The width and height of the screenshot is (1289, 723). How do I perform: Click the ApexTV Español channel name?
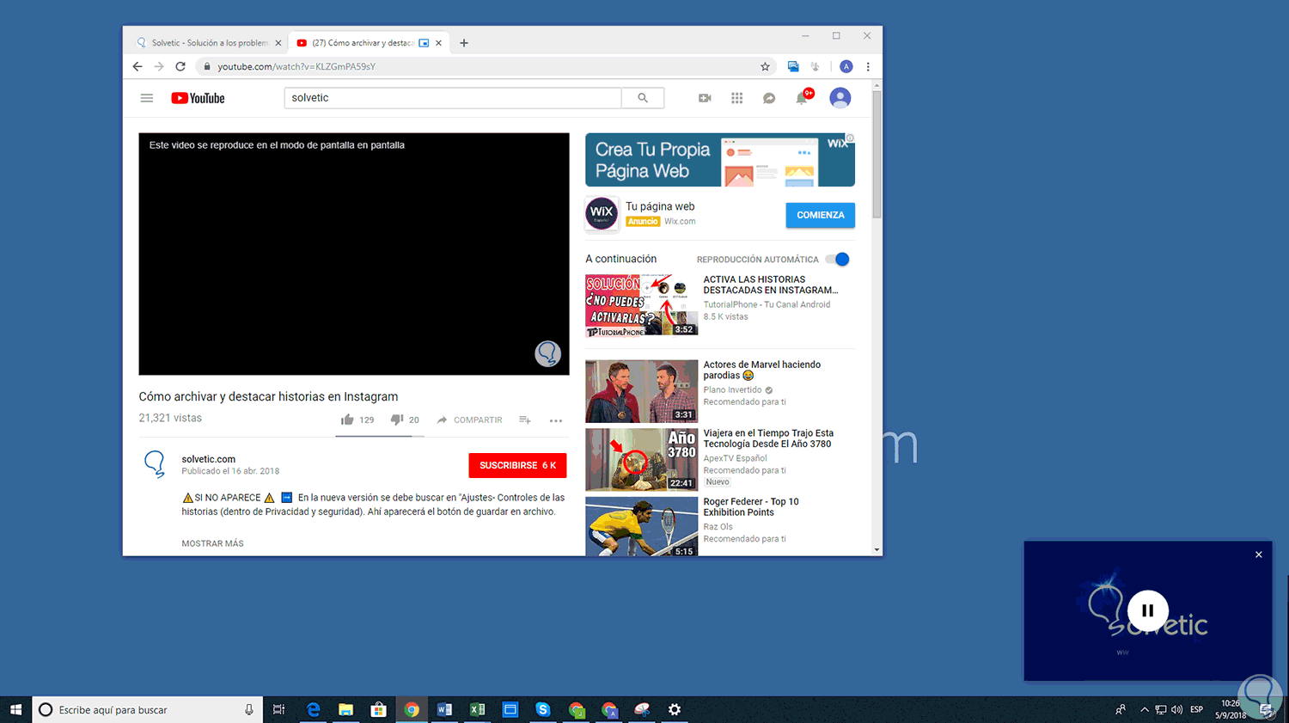(x=736, y=458)
